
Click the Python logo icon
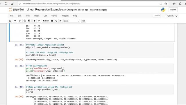[x=163, y=10]
